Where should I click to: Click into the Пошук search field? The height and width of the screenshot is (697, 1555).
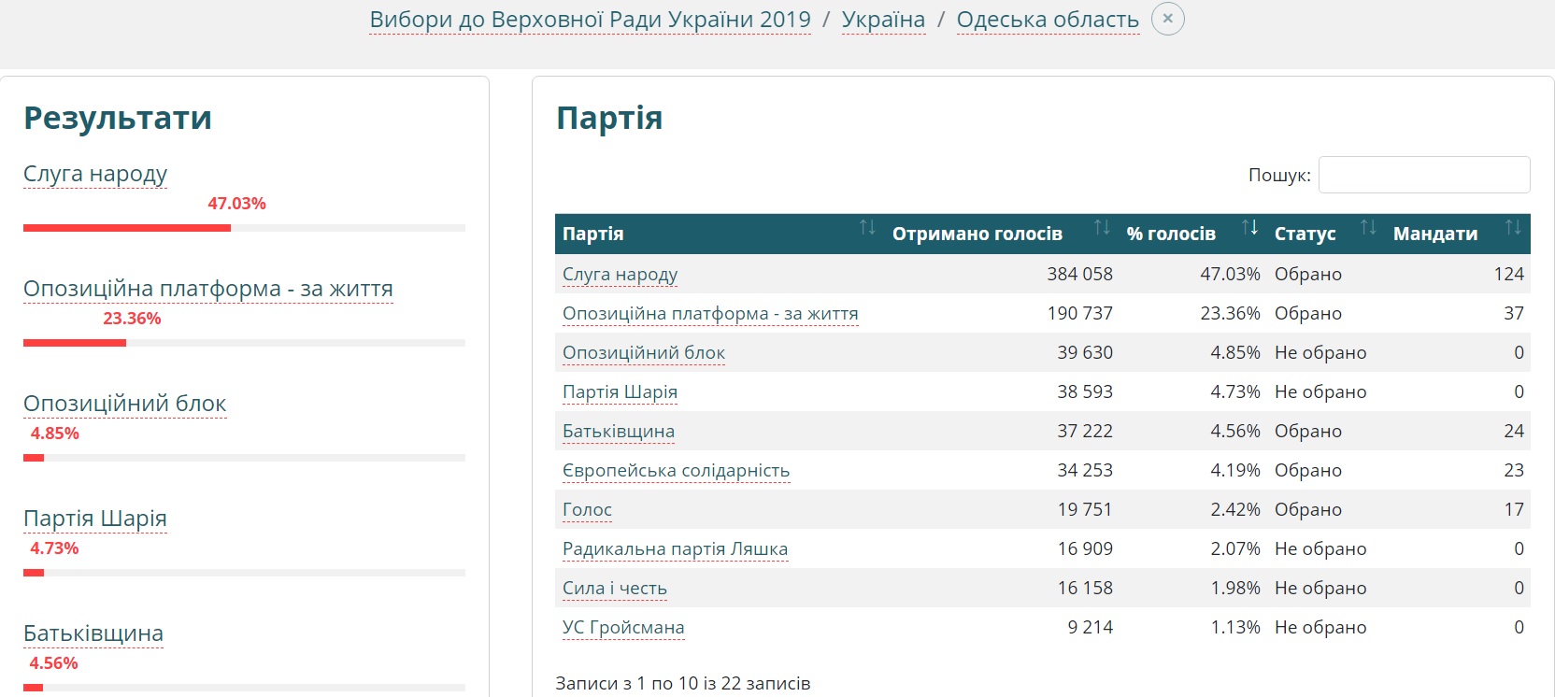tap(1423, 175)
